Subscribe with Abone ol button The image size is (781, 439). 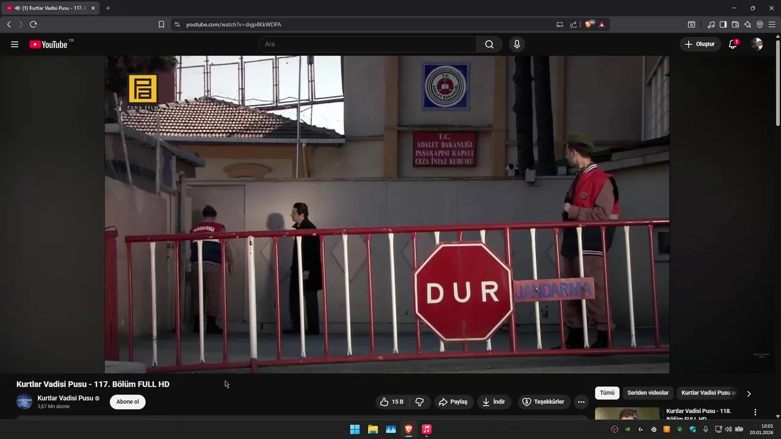[x=128, y=402]
